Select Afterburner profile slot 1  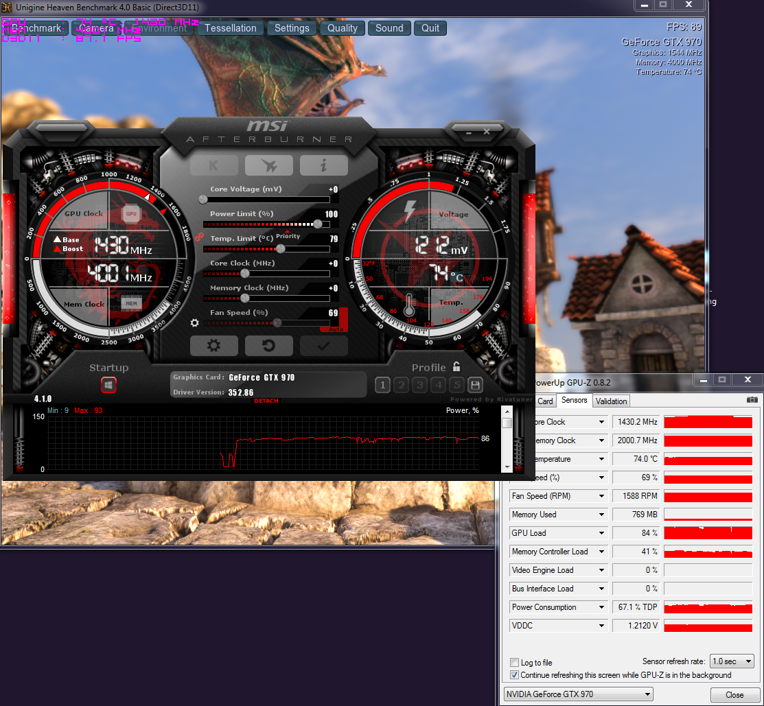point(382,386)
